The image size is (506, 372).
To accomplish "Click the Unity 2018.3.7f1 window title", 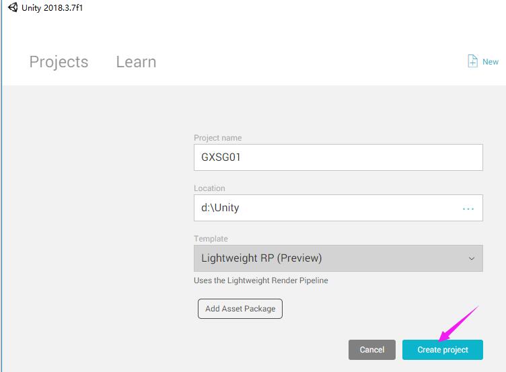I will [52, 7].
